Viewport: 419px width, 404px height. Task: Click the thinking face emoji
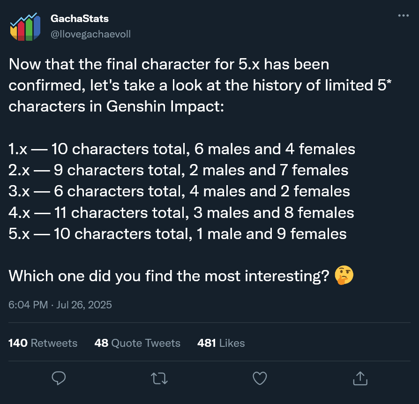344,276
